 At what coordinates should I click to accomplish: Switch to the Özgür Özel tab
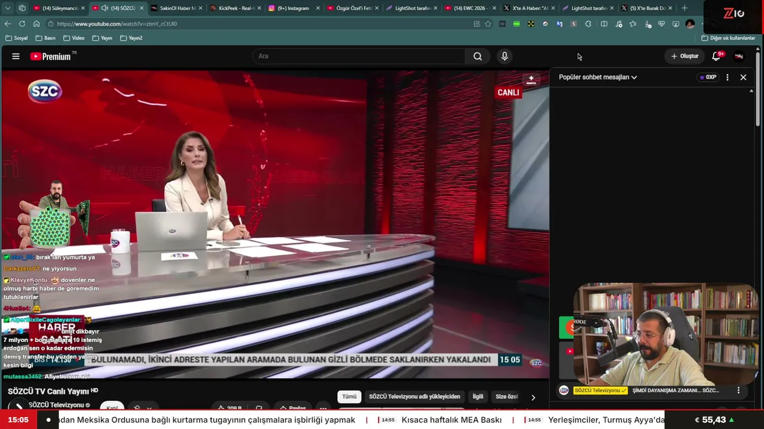click(x=352, y=8)
